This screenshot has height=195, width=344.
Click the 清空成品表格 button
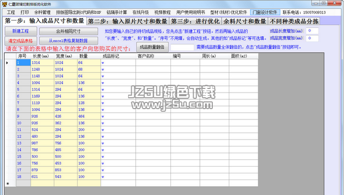(x=21, y=41)
